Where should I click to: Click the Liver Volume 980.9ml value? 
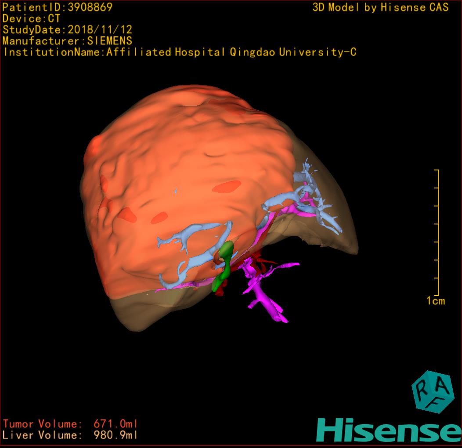(x=115, y=435)
